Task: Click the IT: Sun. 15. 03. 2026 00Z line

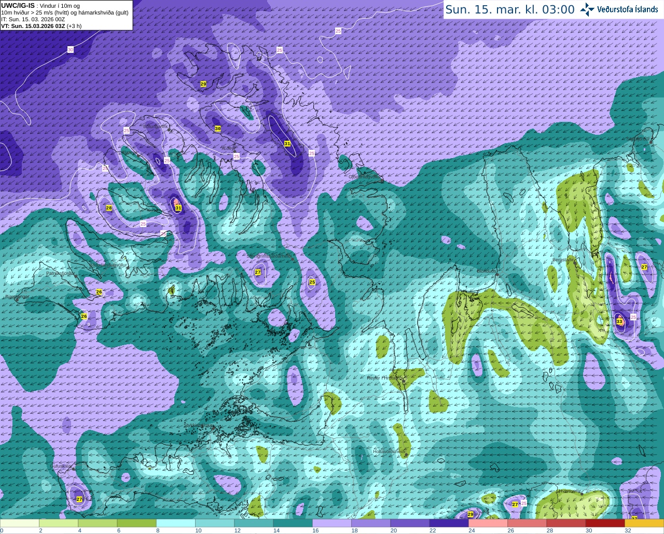Action: click(33, 19)
